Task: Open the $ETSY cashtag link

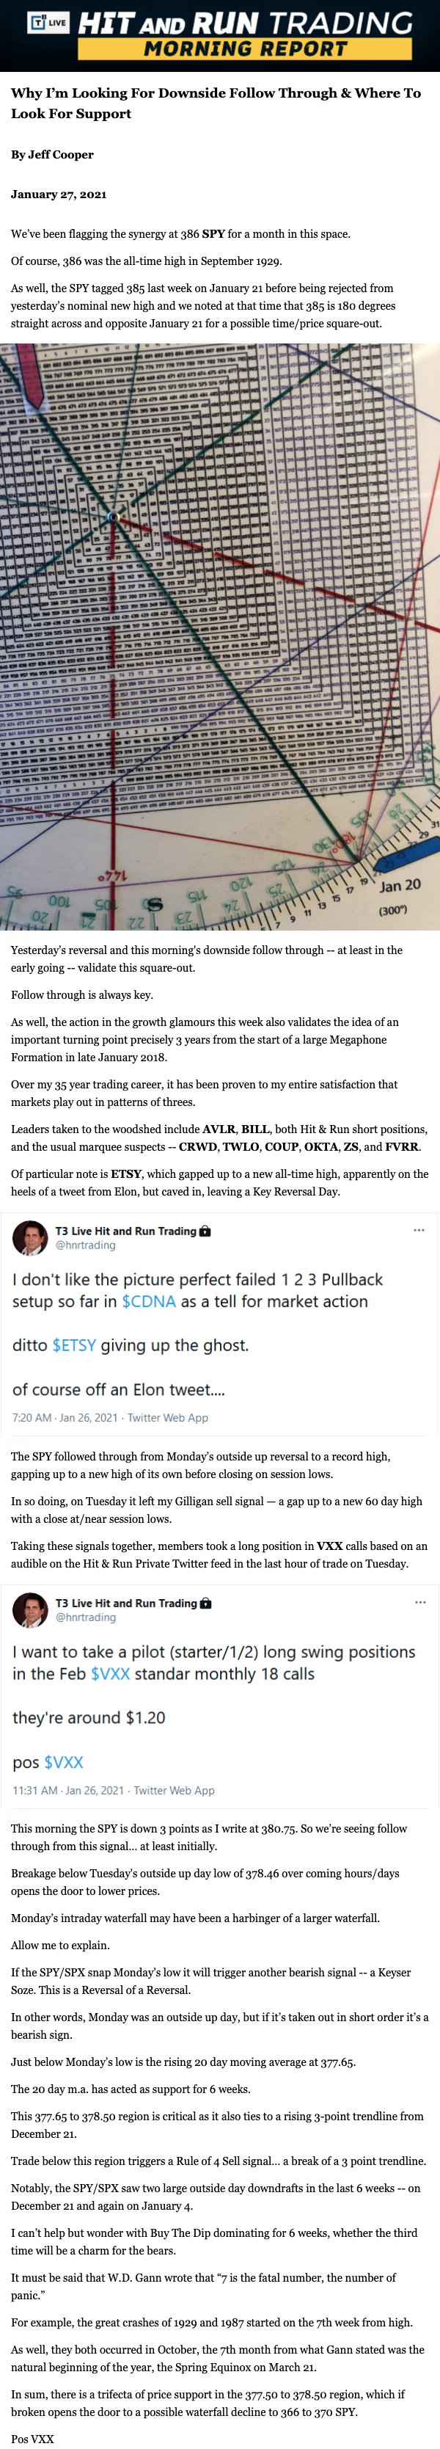Action: pyautogui.click(x=74, y=1345)
